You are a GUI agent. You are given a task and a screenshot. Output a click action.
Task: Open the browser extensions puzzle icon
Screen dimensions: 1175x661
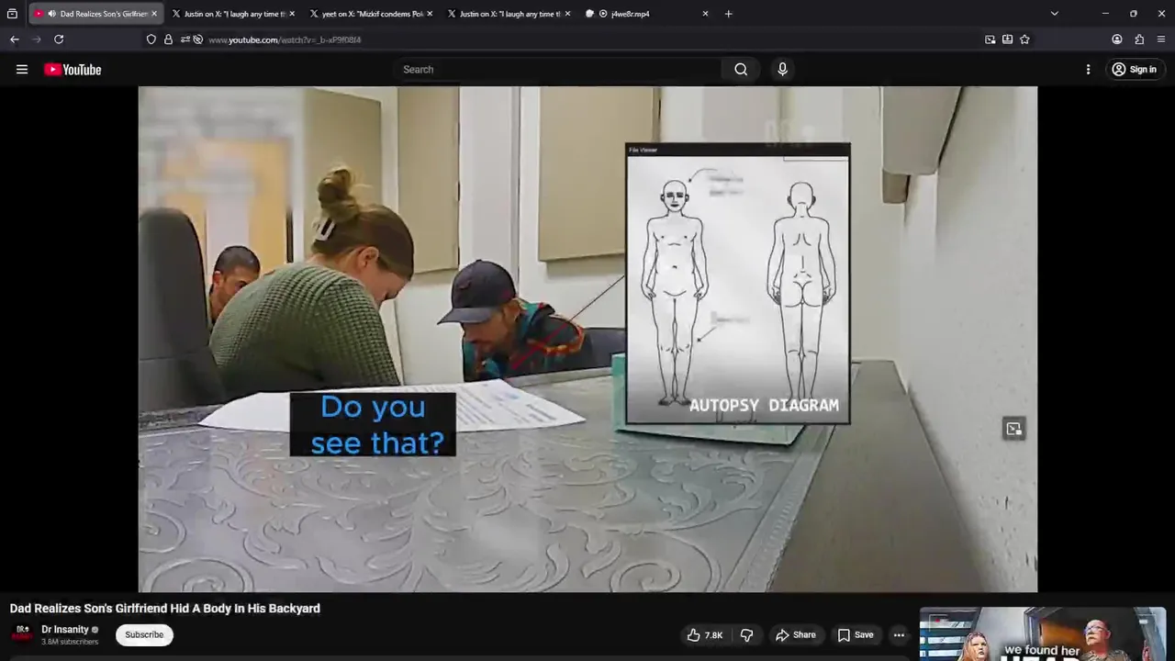(1139, 39)
